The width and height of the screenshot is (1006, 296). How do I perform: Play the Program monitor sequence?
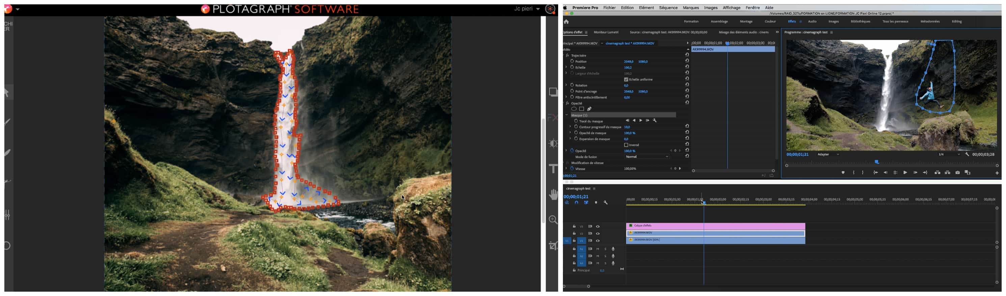[x=905, y=172]
